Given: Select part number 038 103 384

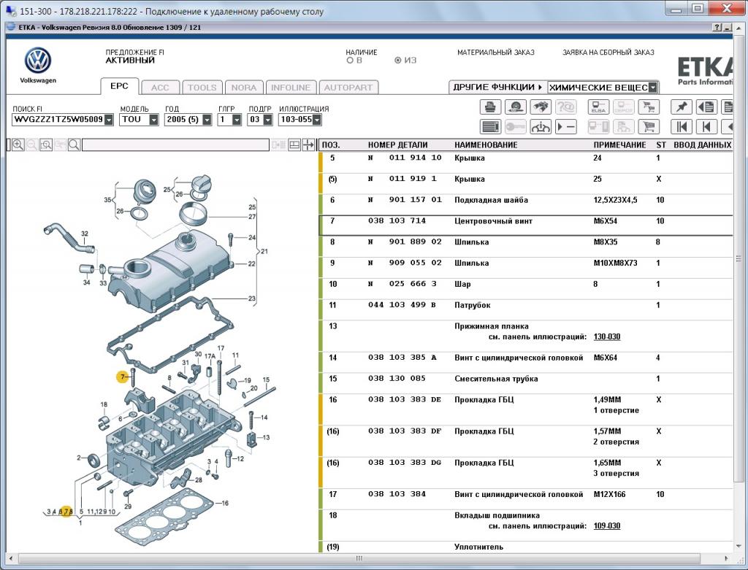Looking at the screenshot, I should coord(397,494).
